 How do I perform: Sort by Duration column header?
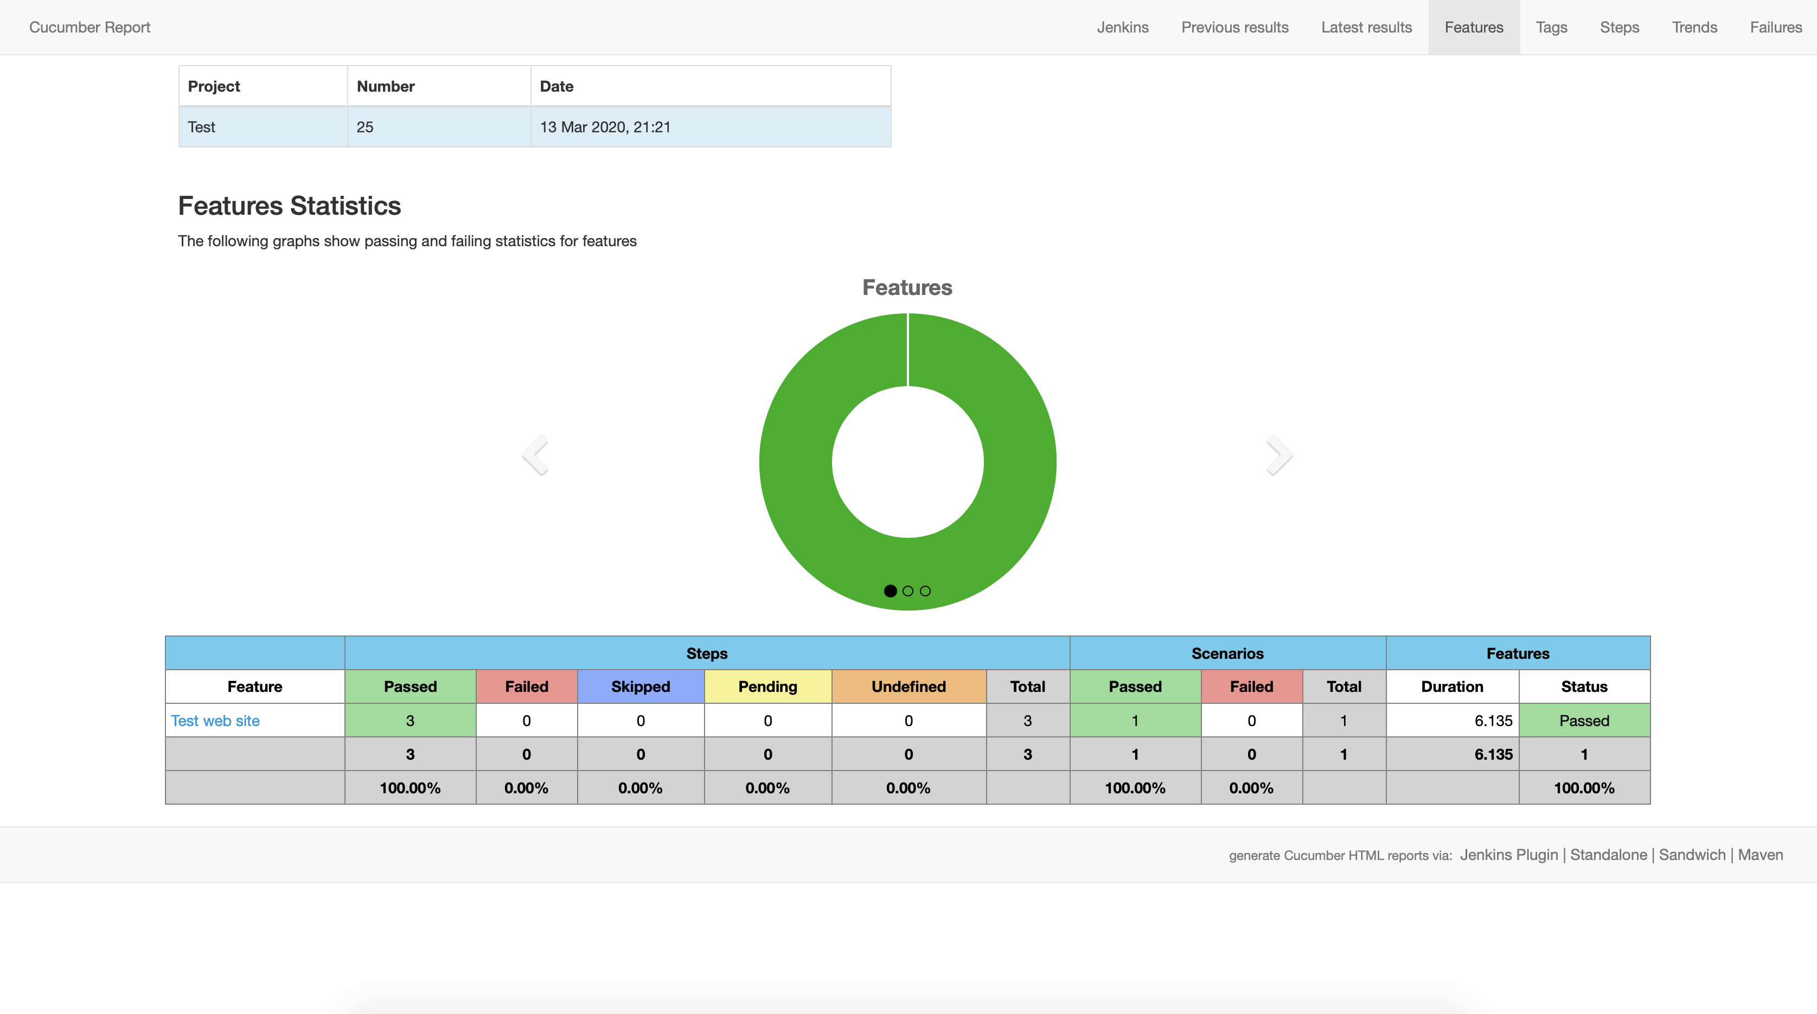point(1451,687)
